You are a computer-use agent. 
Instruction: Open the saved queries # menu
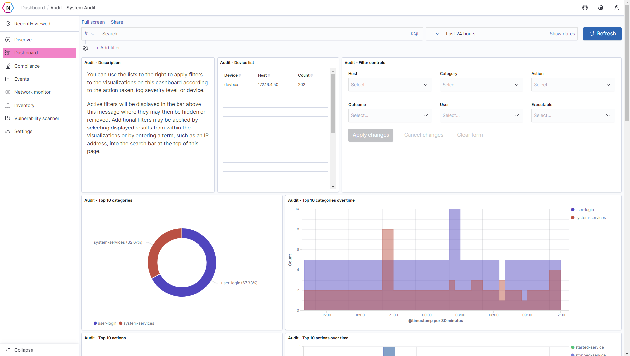[90, 34]
